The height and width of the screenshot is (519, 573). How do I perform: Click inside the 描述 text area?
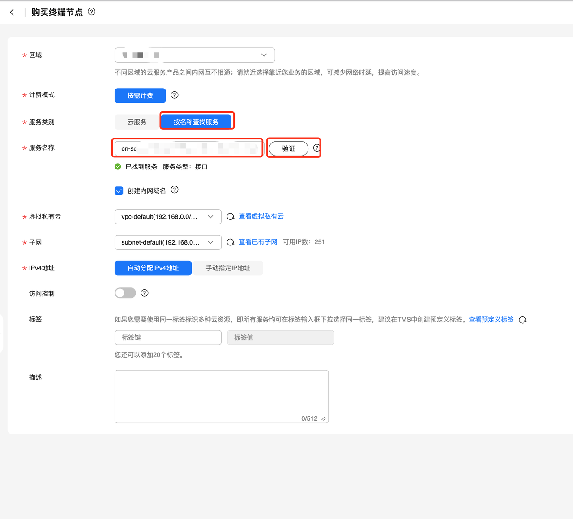(222, 397)
